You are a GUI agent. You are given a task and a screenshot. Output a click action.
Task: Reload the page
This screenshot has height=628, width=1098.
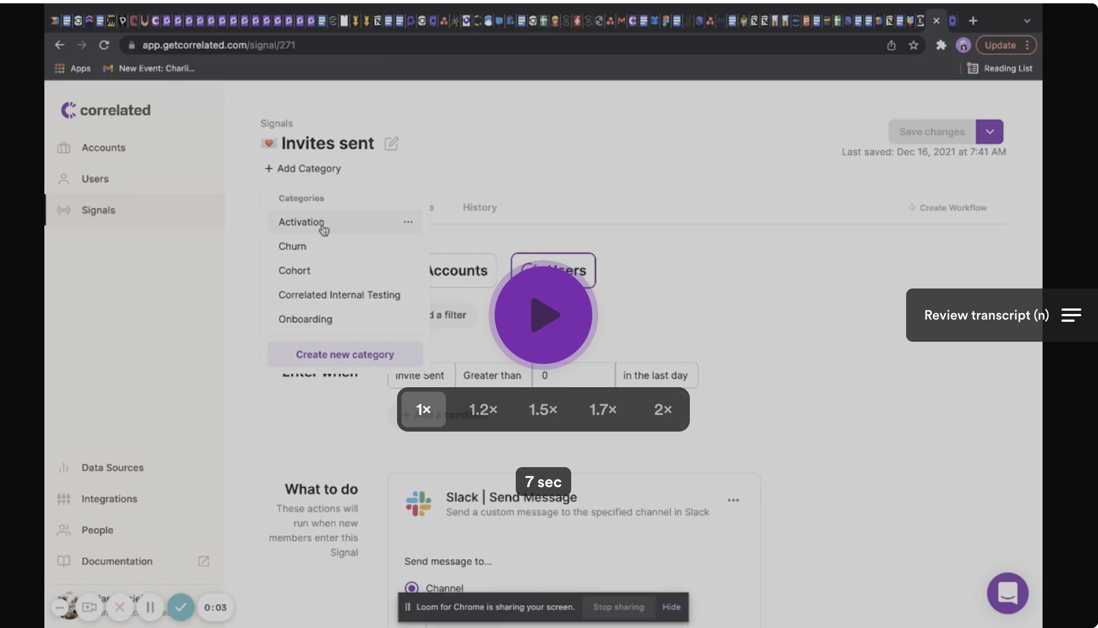(104, 45)
